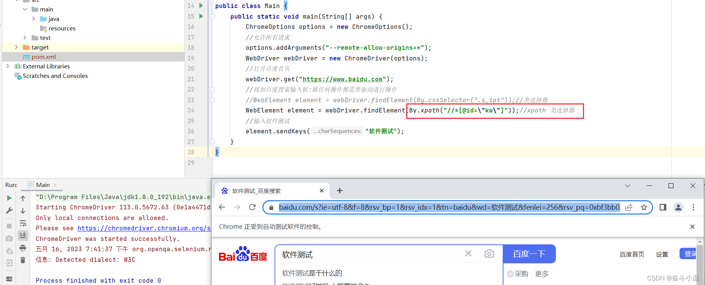Open 百度首页 link
Screen dimensions: 705x285
click(x=632, y=254)
